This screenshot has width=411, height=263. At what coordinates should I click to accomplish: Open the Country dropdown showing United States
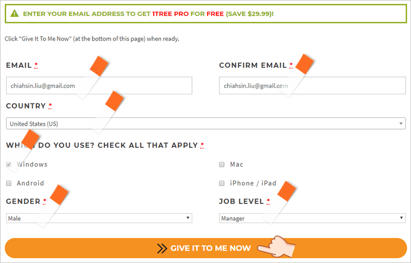tap(206, 124)
